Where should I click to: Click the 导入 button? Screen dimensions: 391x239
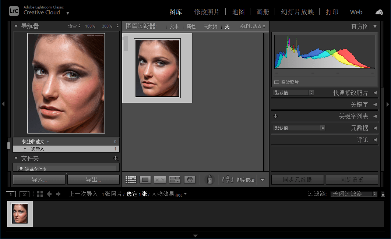point(39,179)
